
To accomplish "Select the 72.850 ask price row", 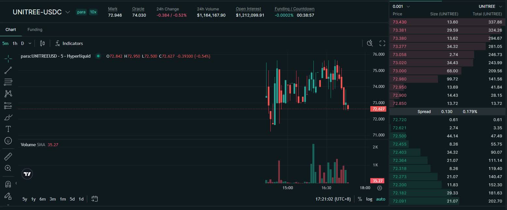I will (x=448, y=104).
